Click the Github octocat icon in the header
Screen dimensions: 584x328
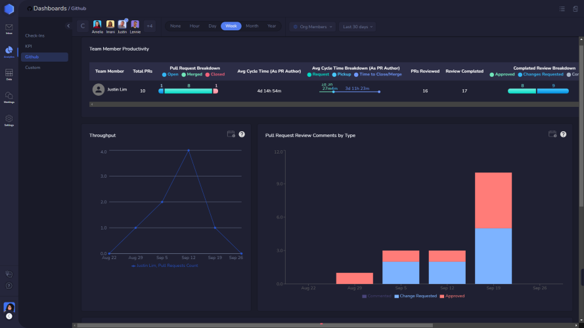30,9
